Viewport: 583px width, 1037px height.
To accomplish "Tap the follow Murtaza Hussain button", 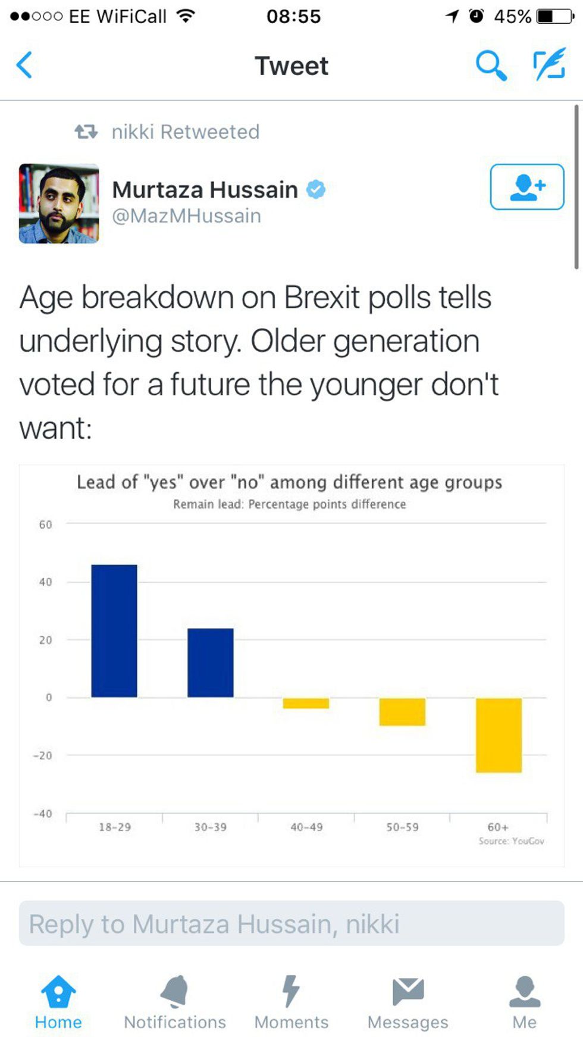I will (527, 187).
